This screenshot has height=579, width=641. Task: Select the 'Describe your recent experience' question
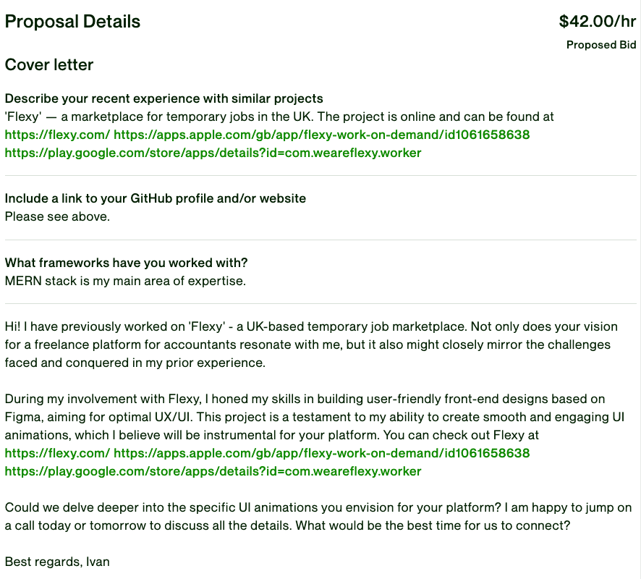click(x=164, y=98)
